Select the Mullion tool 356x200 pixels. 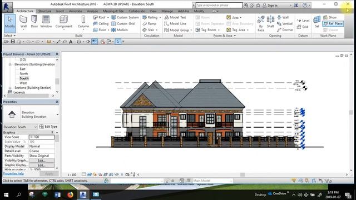pyautogui.click(x=120, y=29)
